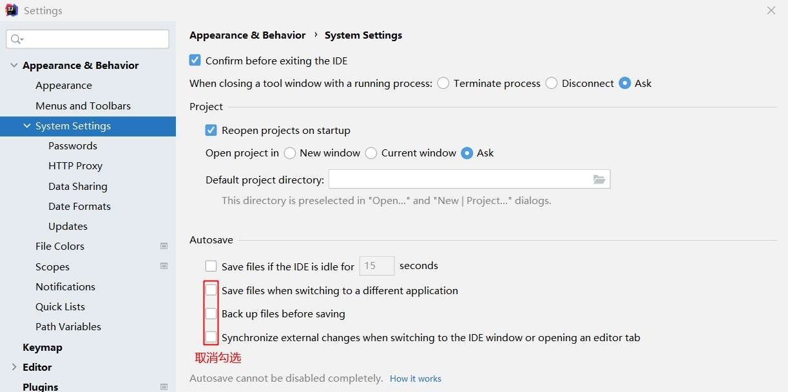Toggle Reopen projects on startup checkbox
This screenshot has height=392, width=788.
(211, 130)
